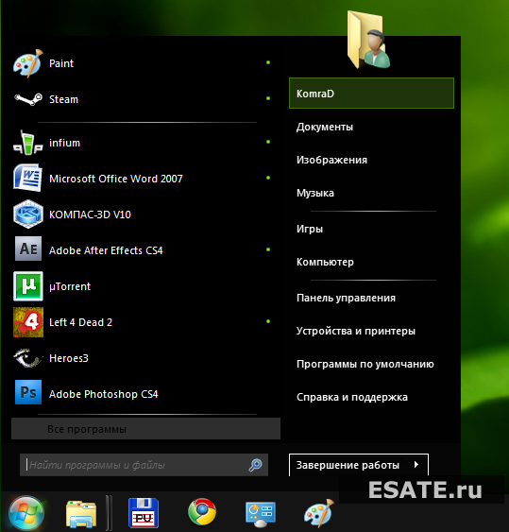The height and width of the screenshot is (532, 509).
Task: Click the magnifier search icon in search box
Action: 255,465
